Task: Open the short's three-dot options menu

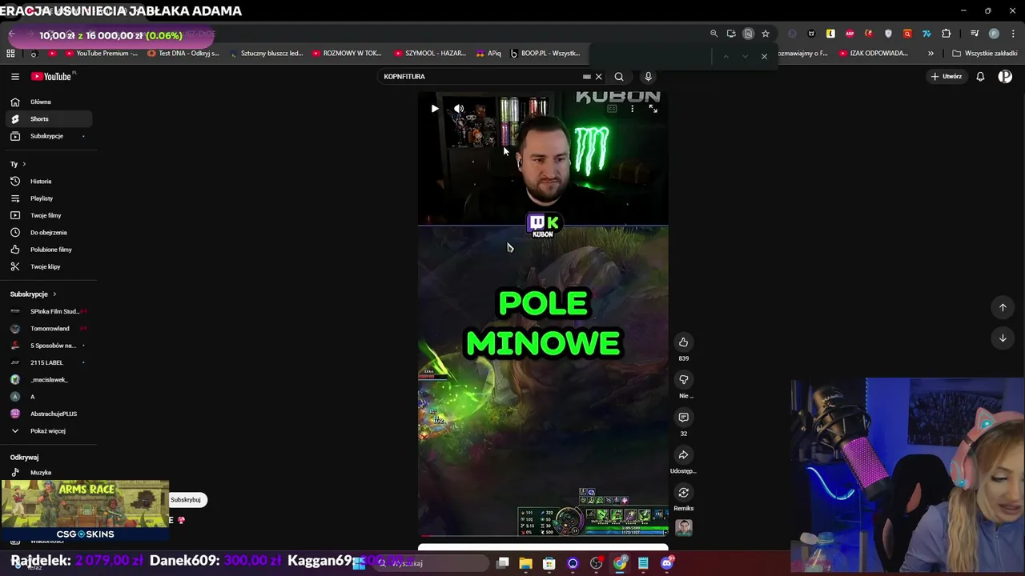Action: tap(632, 109)
